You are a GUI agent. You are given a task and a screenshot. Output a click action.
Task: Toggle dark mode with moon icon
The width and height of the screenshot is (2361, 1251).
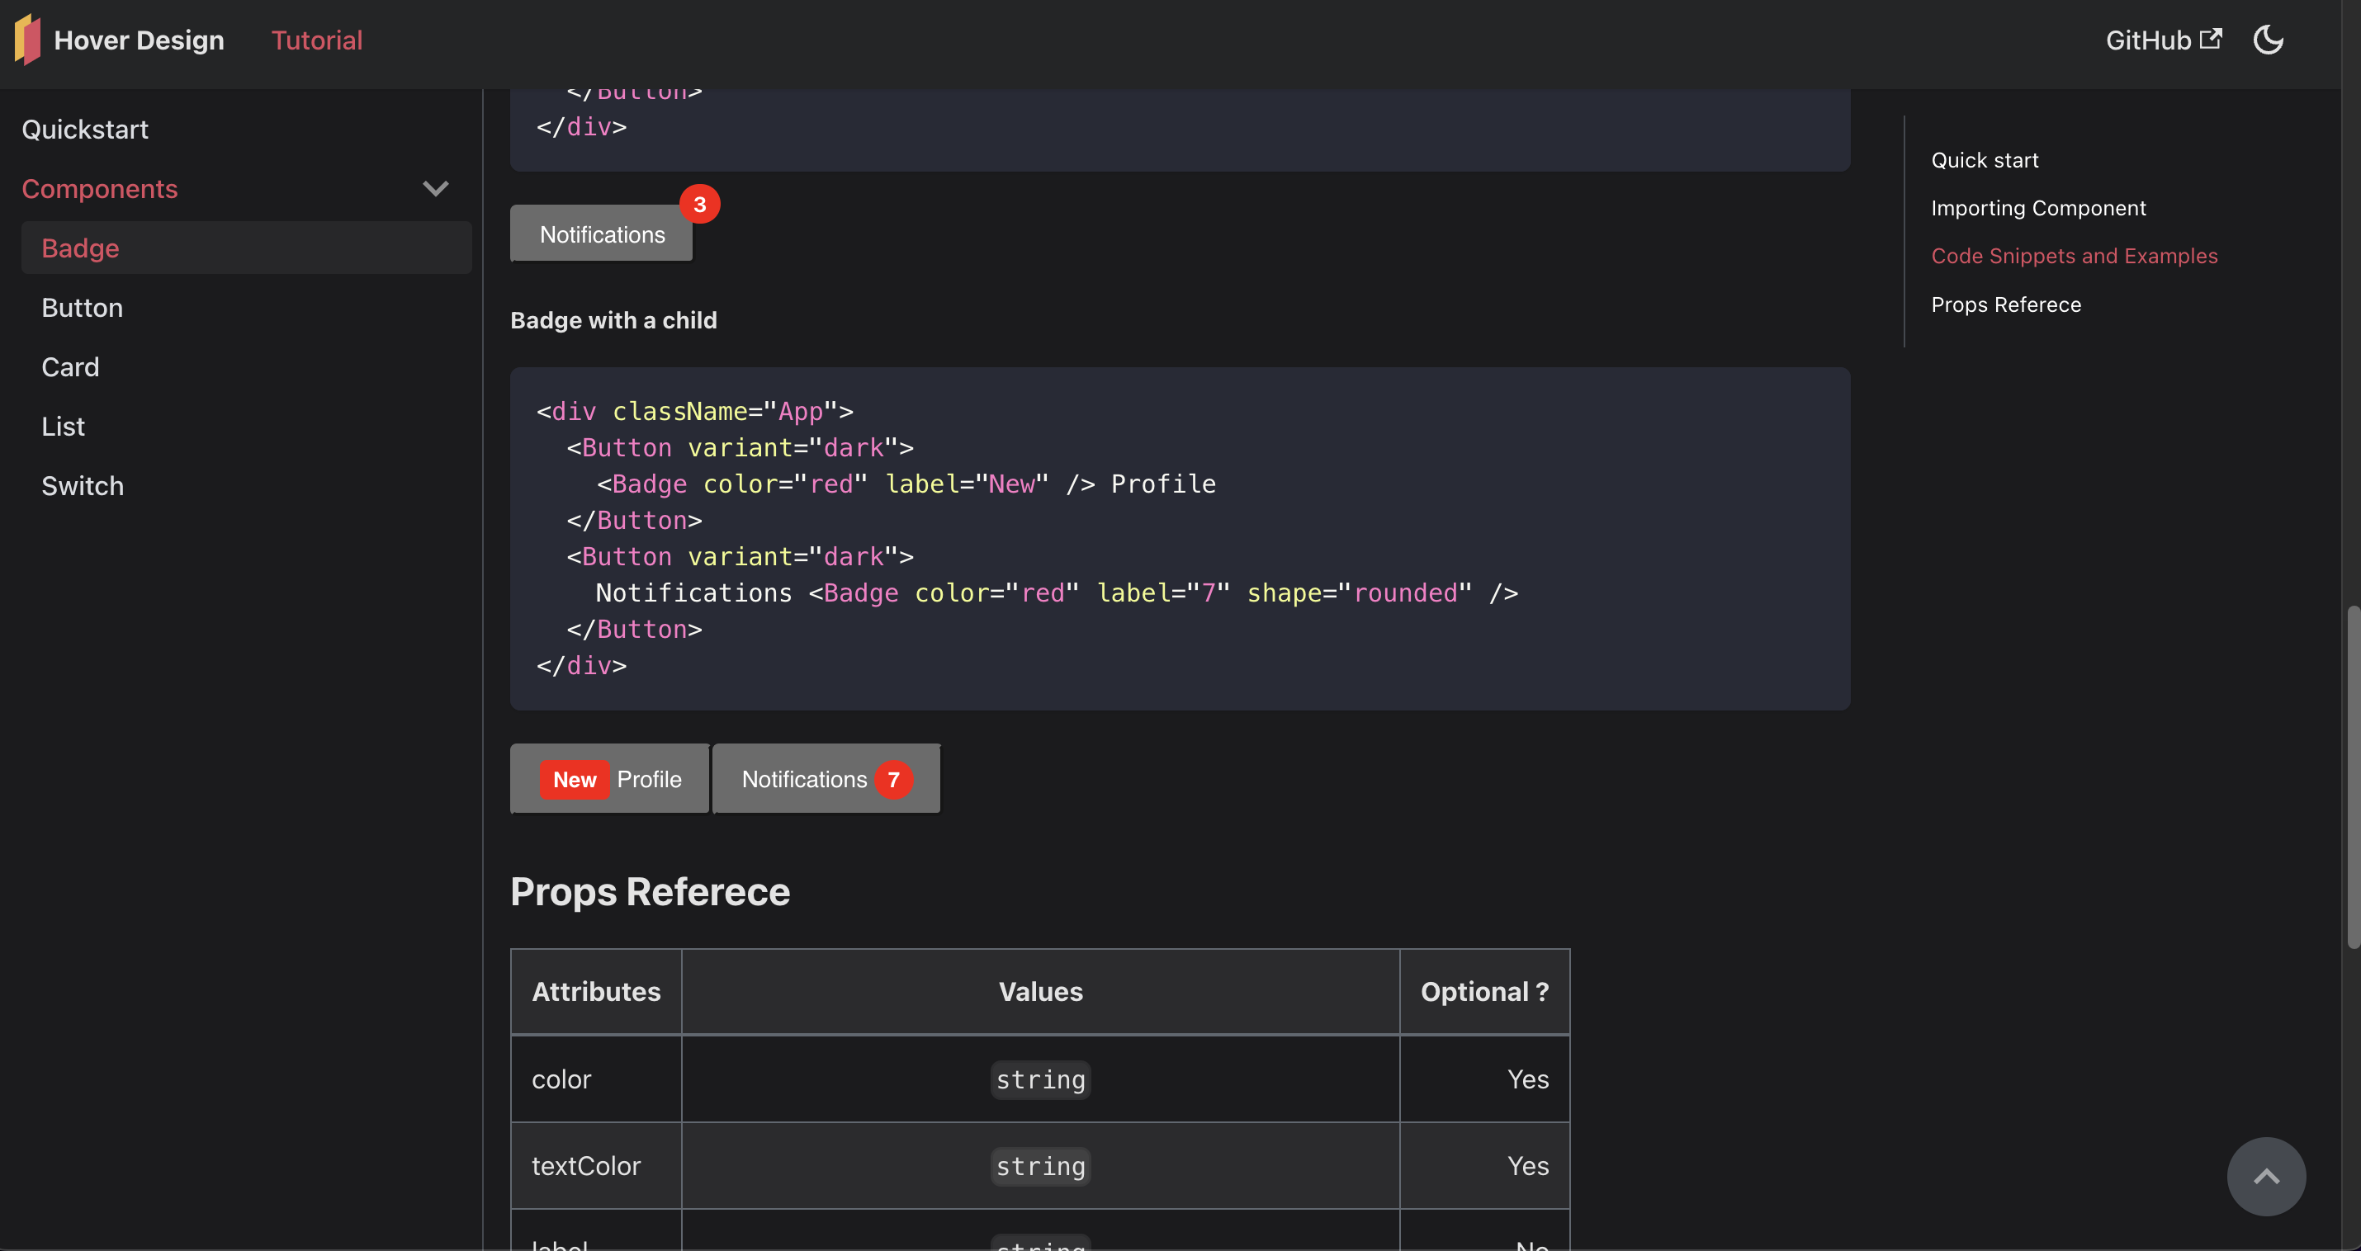(2268, 40)
